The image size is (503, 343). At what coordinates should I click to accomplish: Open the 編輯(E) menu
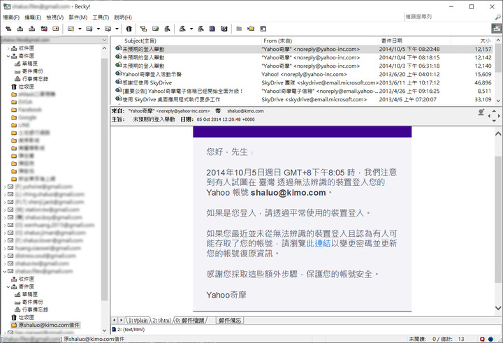tap(33, 17)
